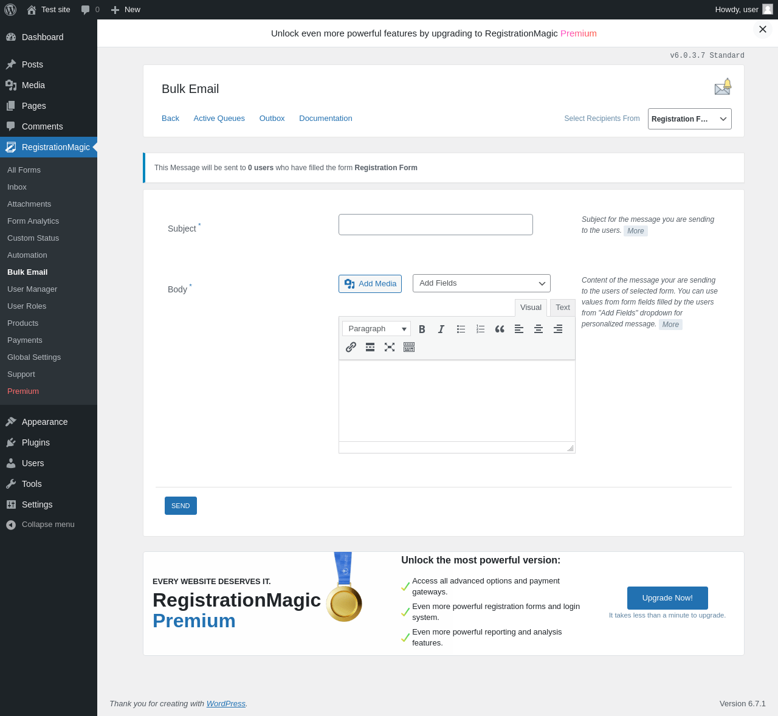778x716 pixels.
Task: Add a blockquote to the body
Action: click(x=500, y=329)
